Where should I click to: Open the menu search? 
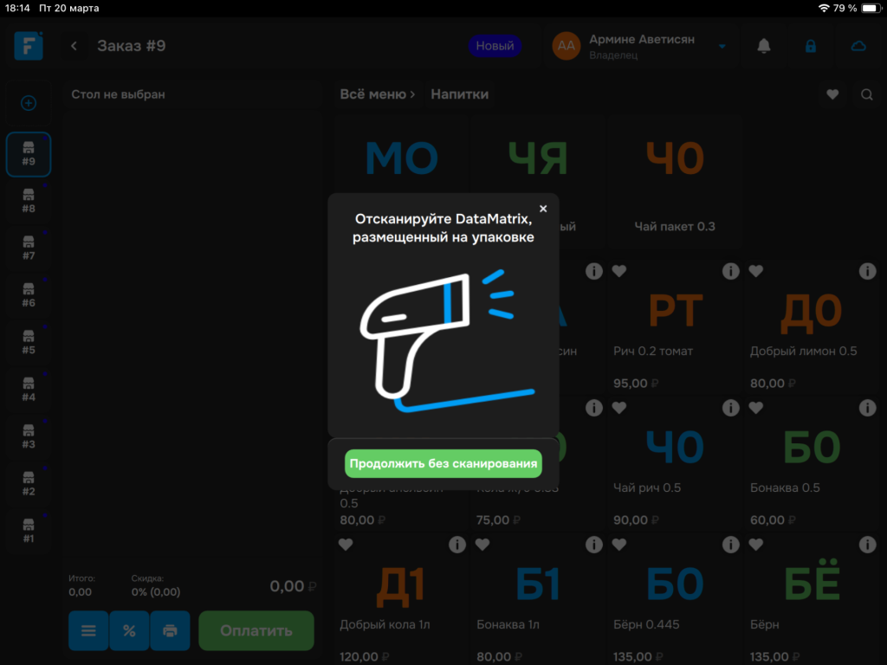(867, 94)
